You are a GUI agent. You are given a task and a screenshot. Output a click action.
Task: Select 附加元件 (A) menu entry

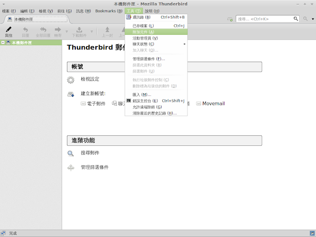point(156,32)
